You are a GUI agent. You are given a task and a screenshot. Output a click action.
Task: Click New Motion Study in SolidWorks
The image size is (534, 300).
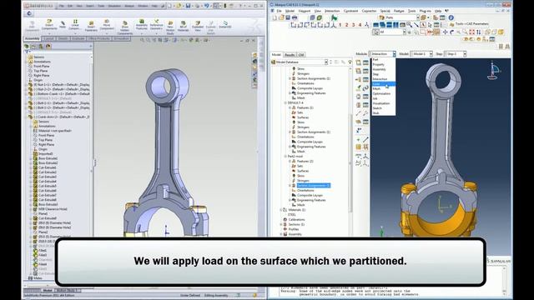170,27
